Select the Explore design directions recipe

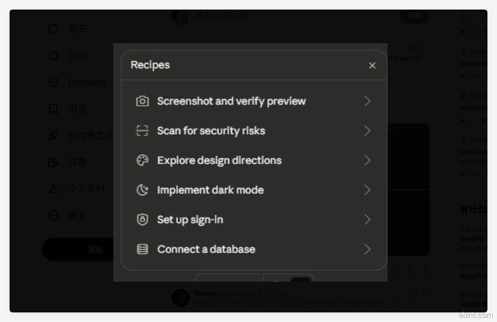pos(219,160)
